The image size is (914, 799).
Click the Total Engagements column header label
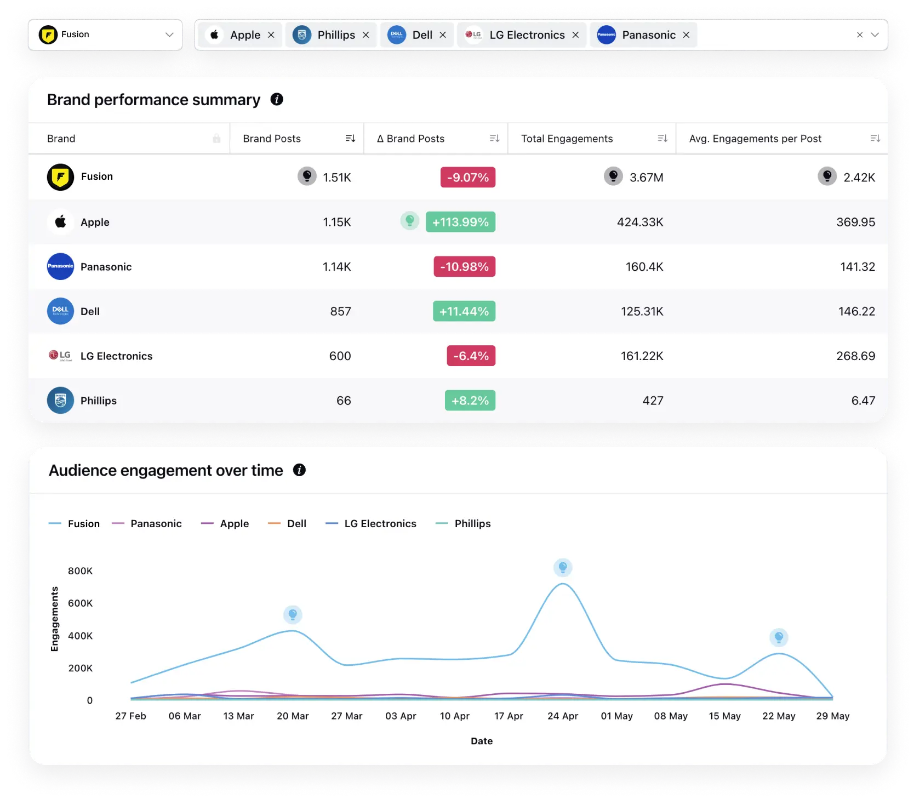(x=567, y=139)
